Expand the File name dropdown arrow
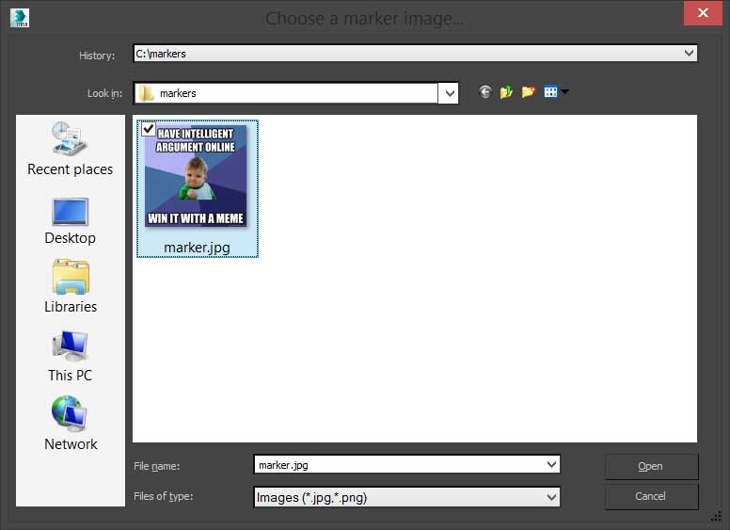The image size is (730, 530). pyautogui.click(x=551, y=464)
